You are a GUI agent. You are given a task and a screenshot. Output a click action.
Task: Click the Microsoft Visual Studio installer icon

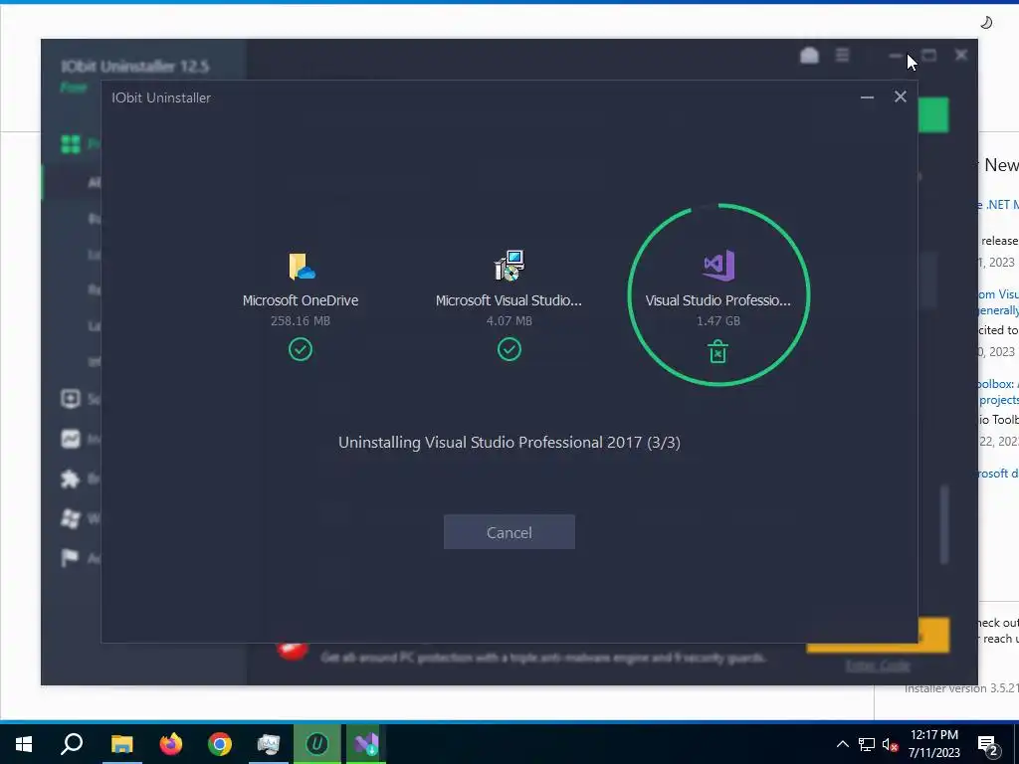click(509, 266)
